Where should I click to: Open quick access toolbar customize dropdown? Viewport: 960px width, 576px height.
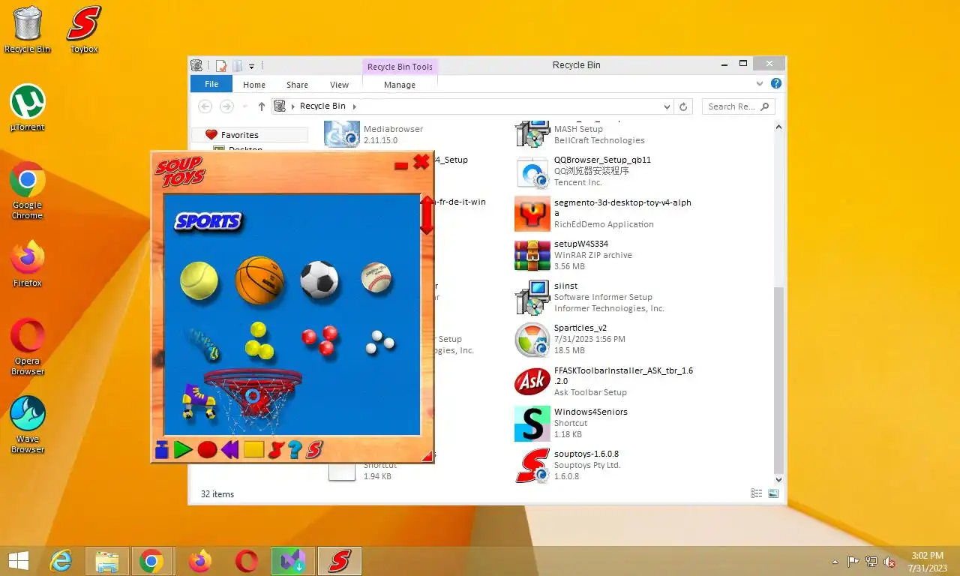click(x=252, y=66)
